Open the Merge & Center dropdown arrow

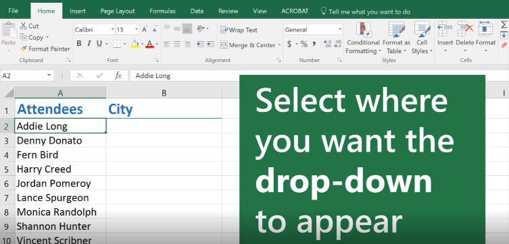click(x=279, y=45)
